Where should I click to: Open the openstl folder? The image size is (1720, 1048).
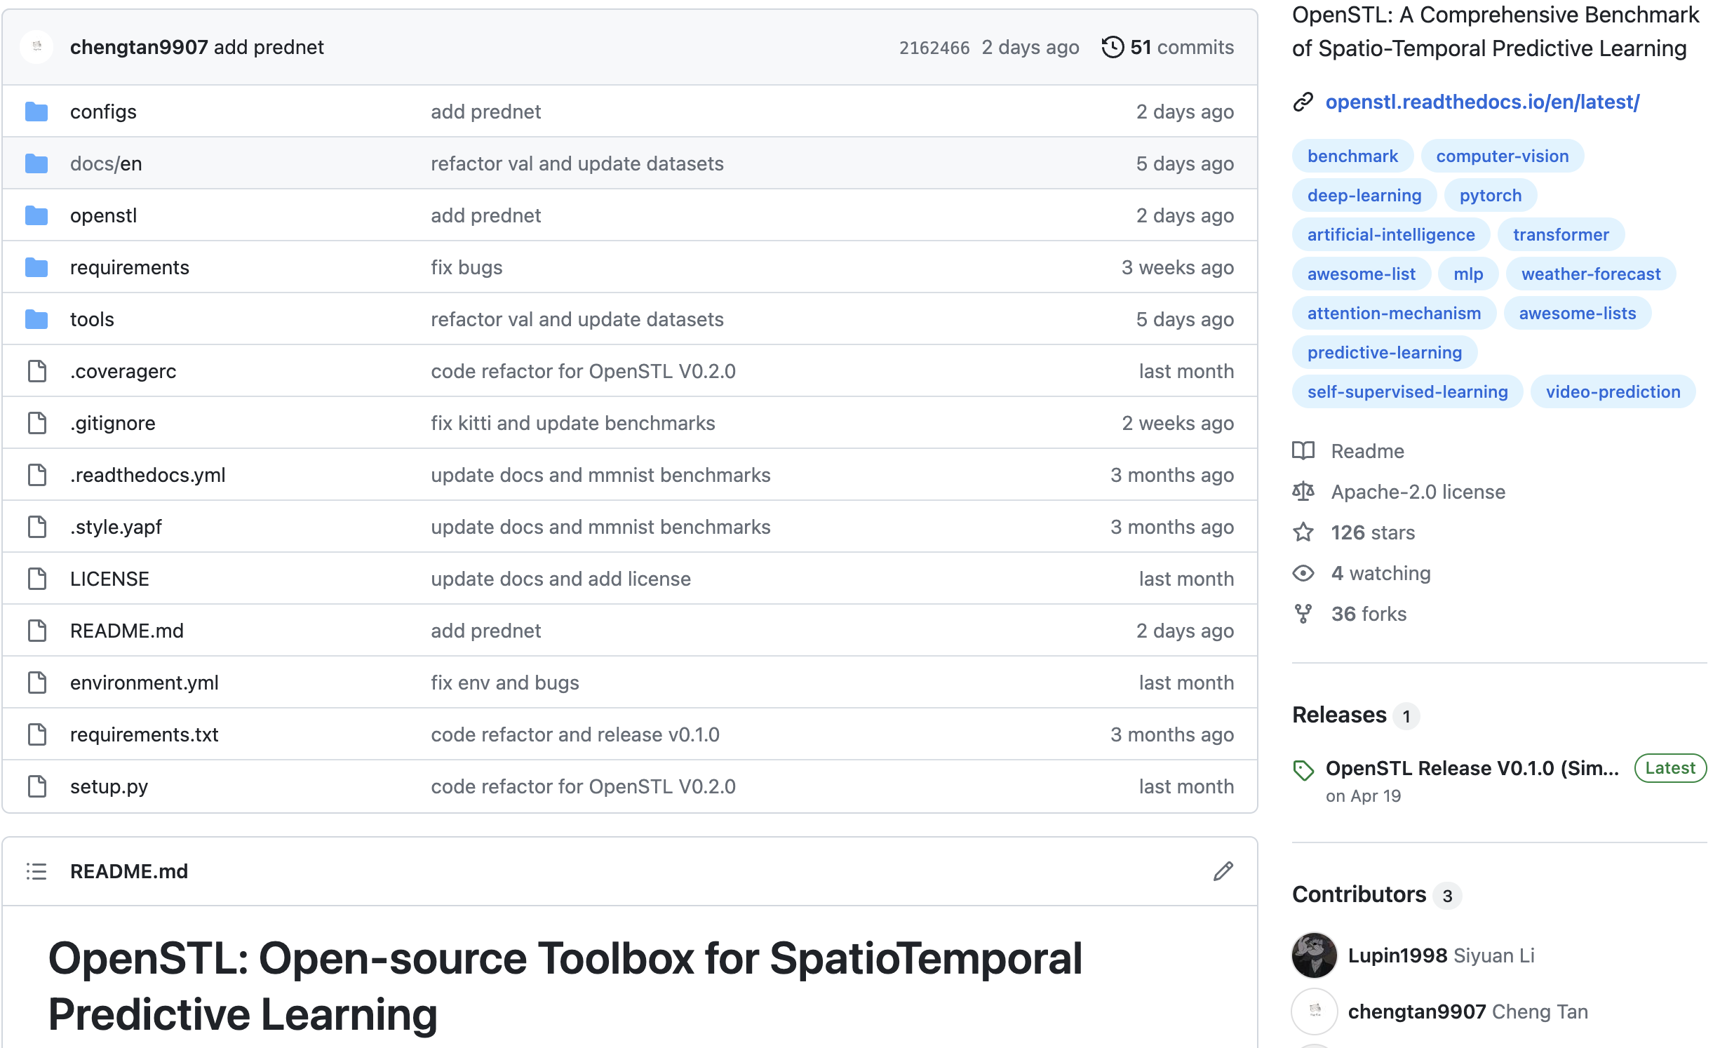[x=103, y=215]
